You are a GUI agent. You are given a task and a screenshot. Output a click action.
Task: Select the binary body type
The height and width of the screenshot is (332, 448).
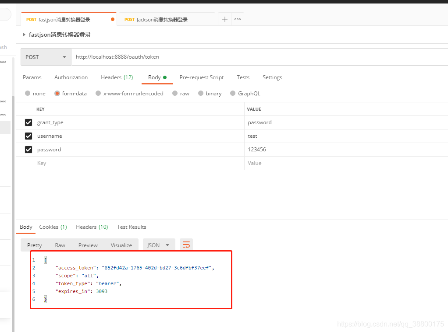(201, 93)
